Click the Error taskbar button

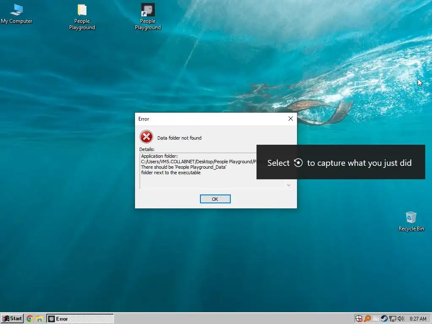[x=80, y=319]
